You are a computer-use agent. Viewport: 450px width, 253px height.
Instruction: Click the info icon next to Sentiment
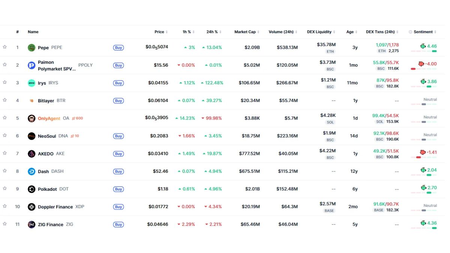click(411, 32)
